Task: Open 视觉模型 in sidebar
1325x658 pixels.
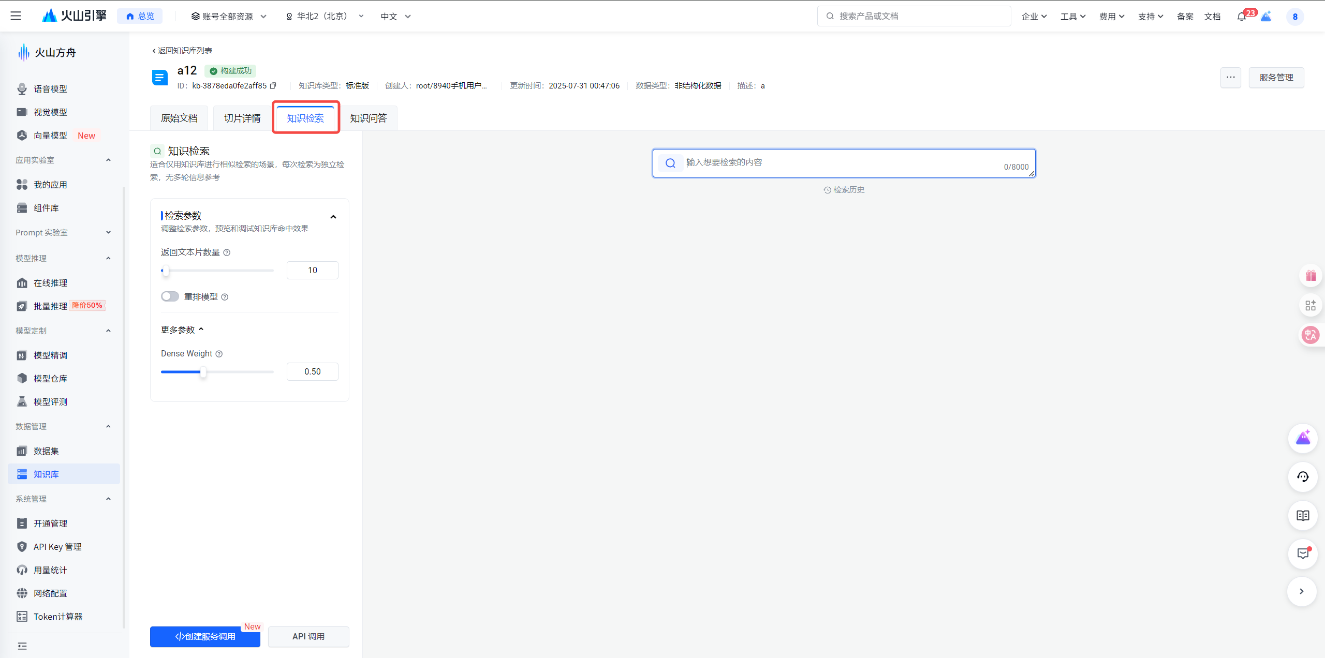Action: pyautogui.click(x=50, y=112)
